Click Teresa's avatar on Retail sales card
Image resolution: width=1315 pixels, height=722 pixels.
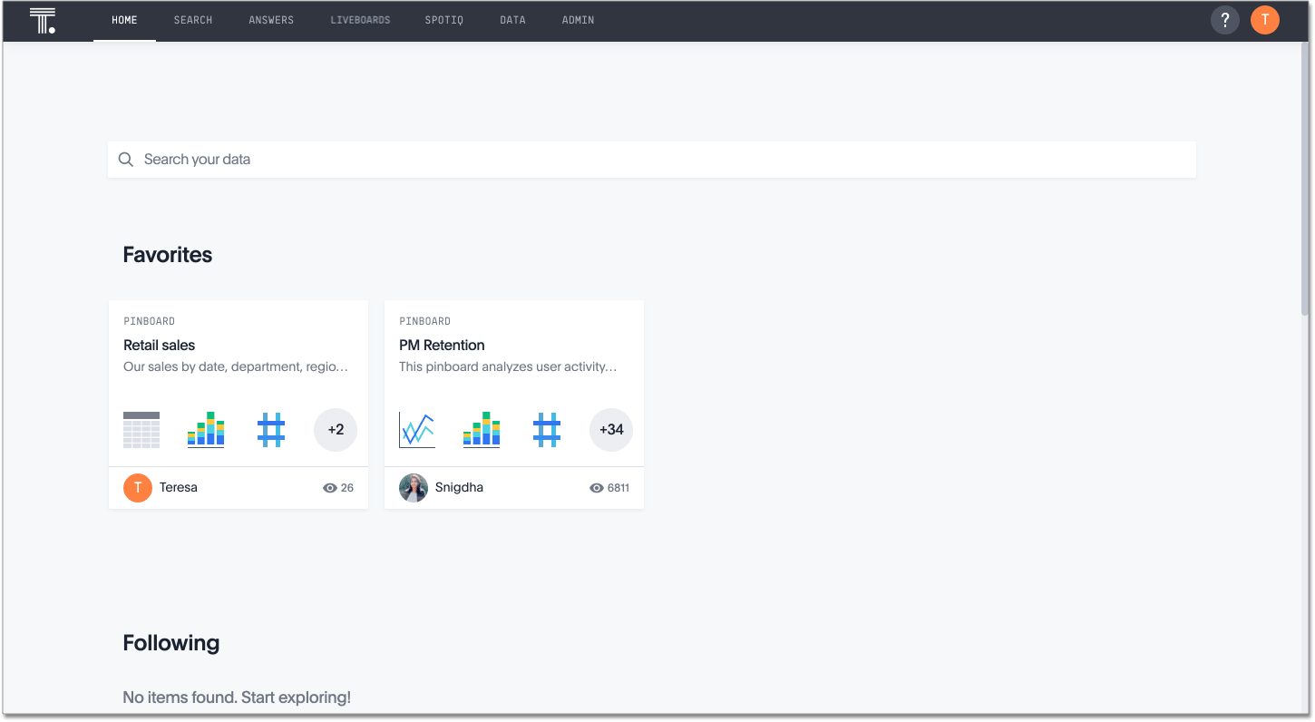point(137,487)
